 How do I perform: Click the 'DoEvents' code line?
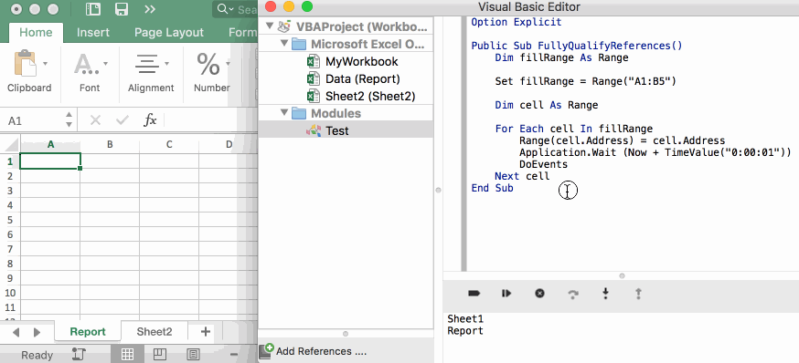[x=543, y=164]
